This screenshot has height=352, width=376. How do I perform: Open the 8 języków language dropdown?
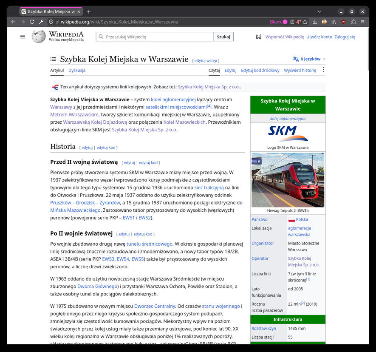point(309,59)
